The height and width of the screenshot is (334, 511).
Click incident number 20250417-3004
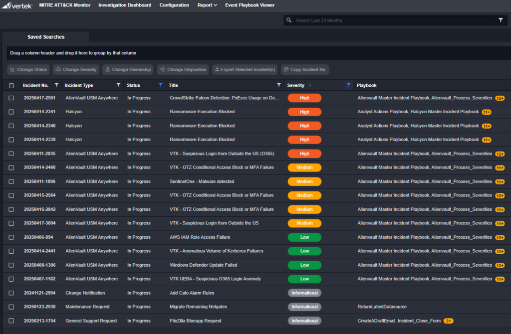click(40, 223)
